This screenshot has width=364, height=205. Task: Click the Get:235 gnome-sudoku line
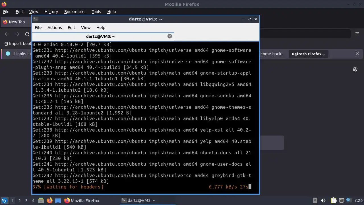[x=142, y=99]
